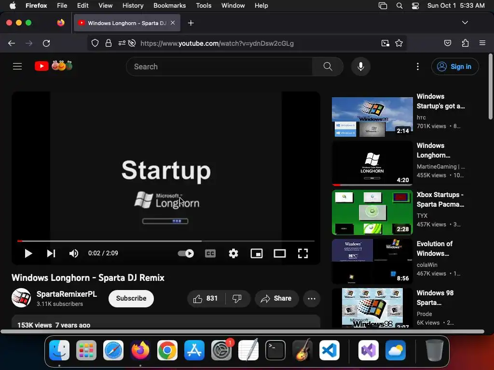
Task: Expand video description 153K views box
Action: click(x=166, y=321)
